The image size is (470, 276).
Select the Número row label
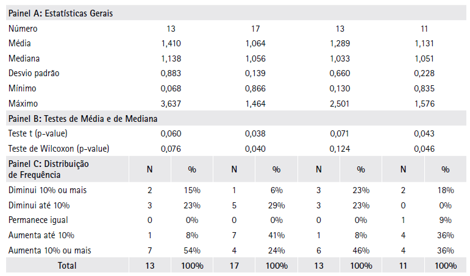click(23, 29)
